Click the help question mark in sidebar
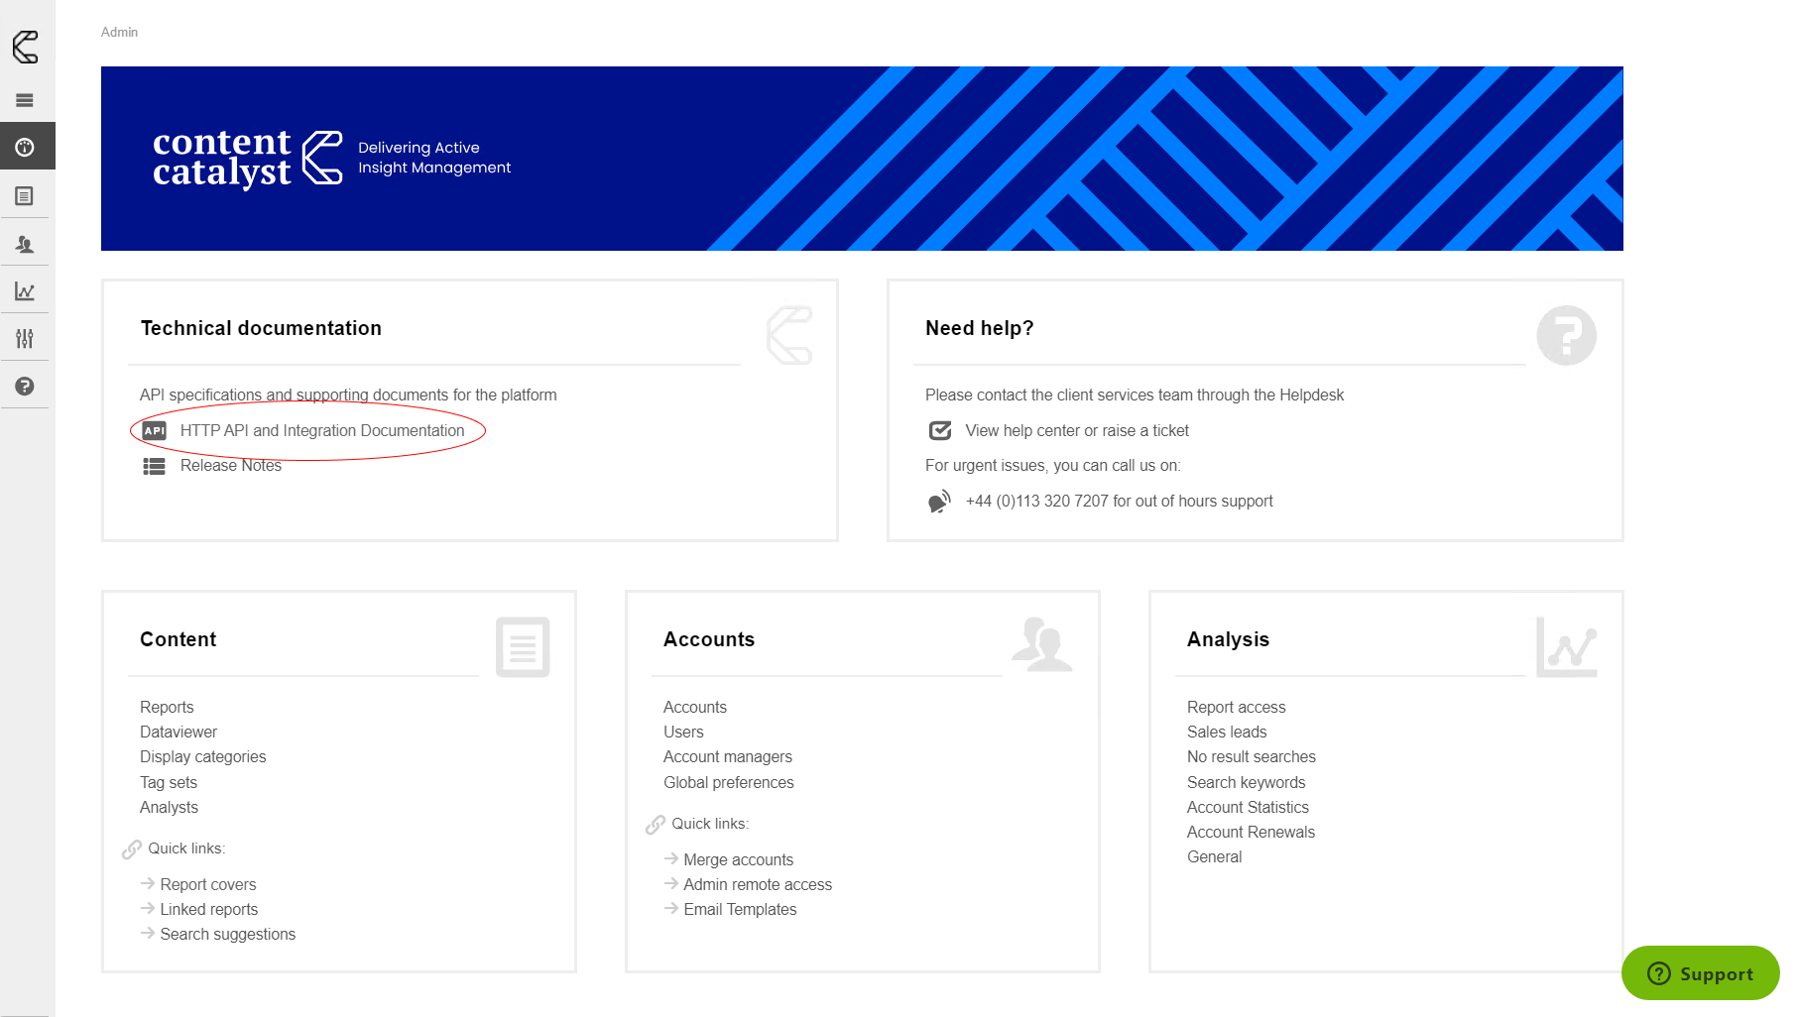The height and width of the screenshot is (1017, 1798). pos(25,387)
